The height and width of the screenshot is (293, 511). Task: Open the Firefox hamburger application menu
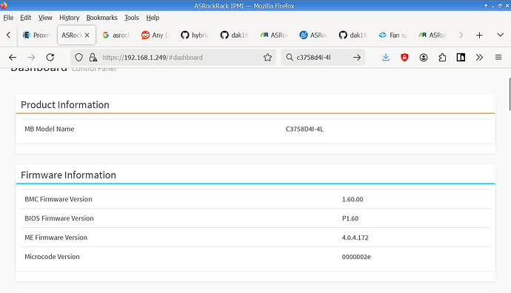coord(498,58)
